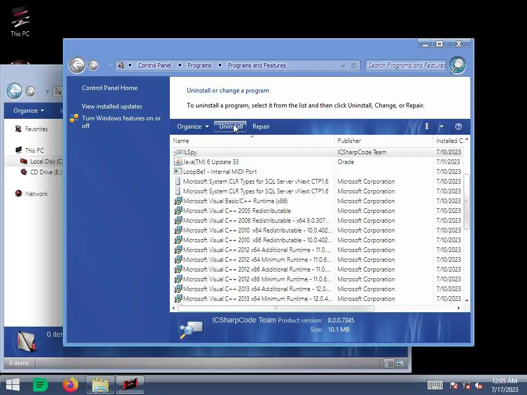The width and height of the screenshot is (527, 395).
Task: Click the search magnifier icon button
Action: click(x=458, y=65)
